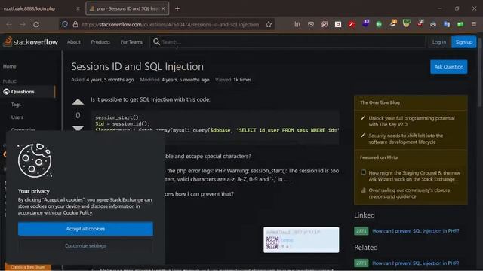Image resolution: width=483 pixels, height=271 pixels.
Task: Open the Firefox Library icon
Action: pyautogui.click(x=297, y=24)
